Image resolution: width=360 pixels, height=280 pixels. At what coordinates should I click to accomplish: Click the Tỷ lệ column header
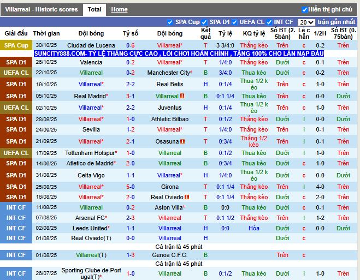click(225, 33)
